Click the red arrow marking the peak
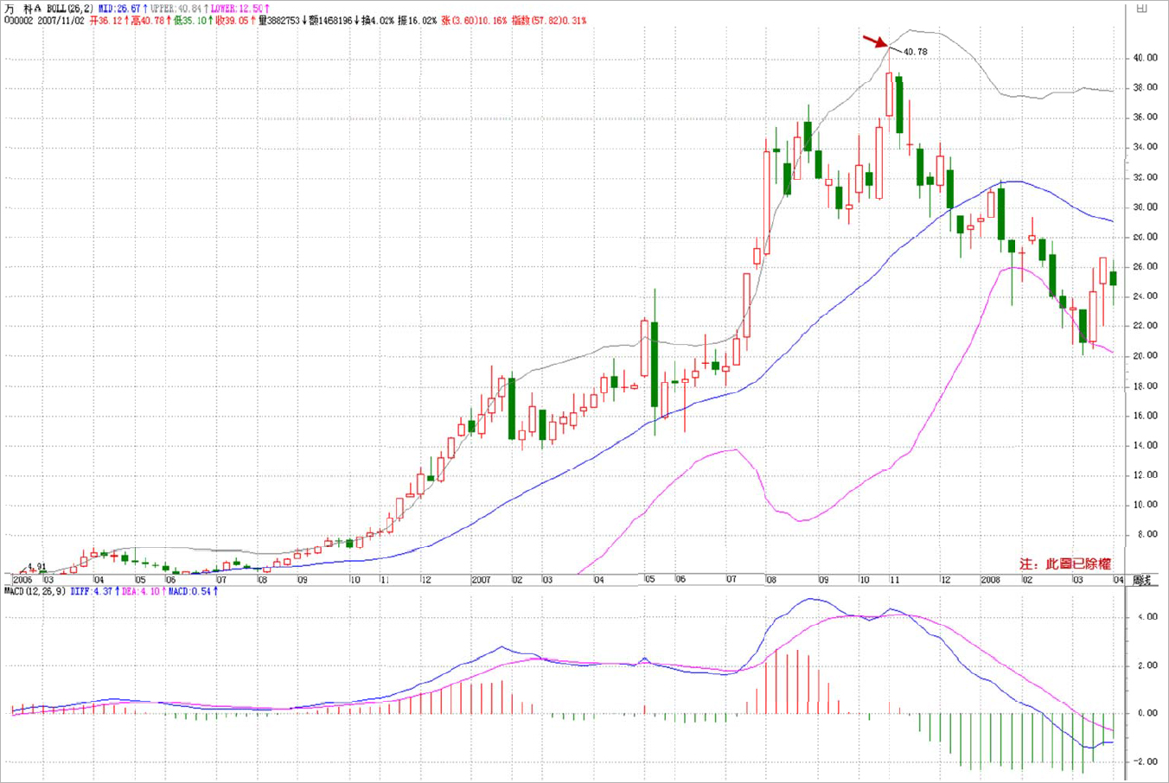Image resolution: width=1169 pixels, height=783 pixels. click(874, 41)
